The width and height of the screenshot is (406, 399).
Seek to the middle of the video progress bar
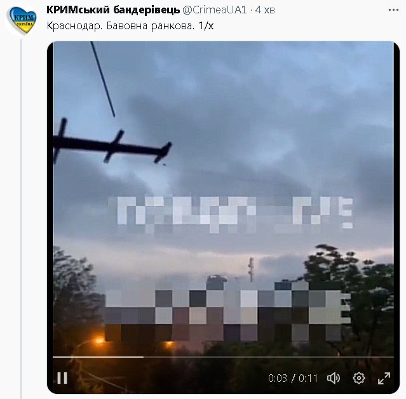(223, 357)
